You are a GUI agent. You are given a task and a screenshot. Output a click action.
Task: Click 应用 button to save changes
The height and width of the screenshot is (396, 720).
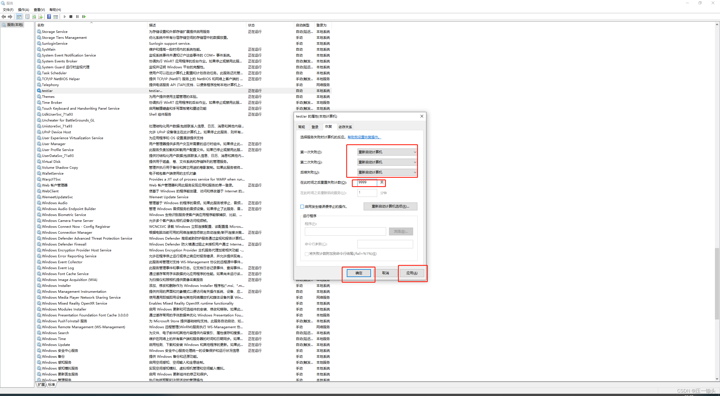coord(412,273)
